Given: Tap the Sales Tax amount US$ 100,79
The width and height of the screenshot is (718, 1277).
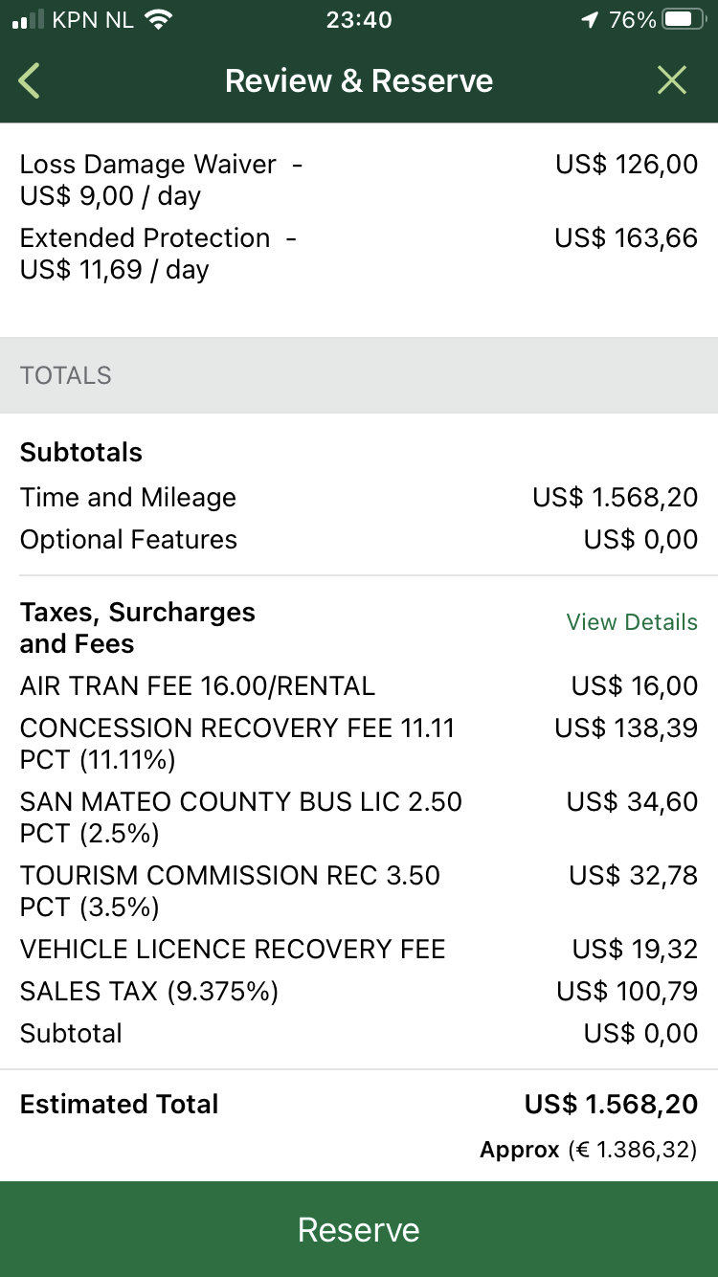Looking at the screenshot, I should [x=627, y=992].
